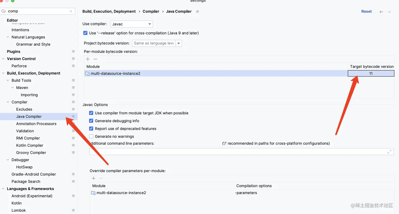Enable Generate no warnings checkbox
This screenshot has height=214, width=399.
tap(91, 136)
